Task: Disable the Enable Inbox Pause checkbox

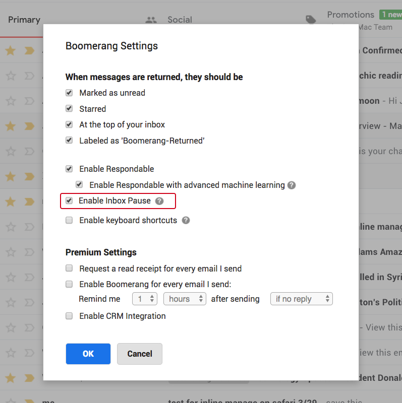Action: [69, 200]
